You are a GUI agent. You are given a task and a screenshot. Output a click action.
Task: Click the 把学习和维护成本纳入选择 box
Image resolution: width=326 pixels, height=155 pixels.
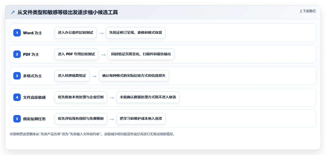tap(141, 119)
